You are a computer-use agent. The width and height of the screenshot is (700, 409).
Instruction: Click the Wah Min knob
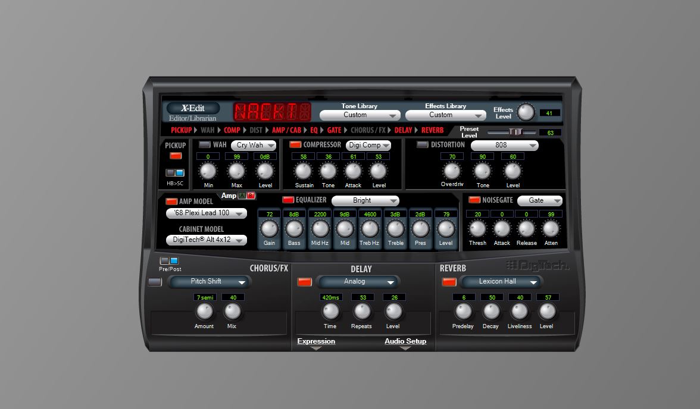coord(208,171)
